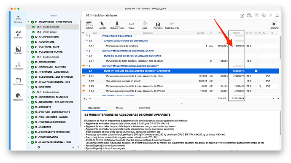Switch to the Minute tab
The height and width of the screenshot is (163, 291).
click(119, 108)
